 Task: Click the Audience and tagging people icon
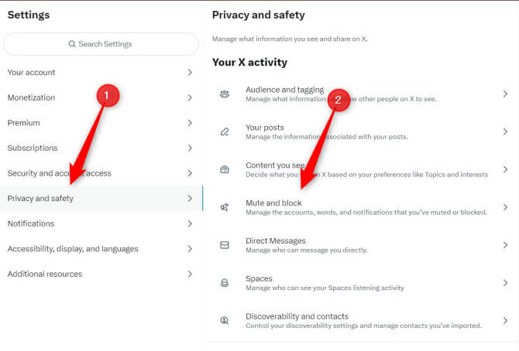tap(225, 94)
